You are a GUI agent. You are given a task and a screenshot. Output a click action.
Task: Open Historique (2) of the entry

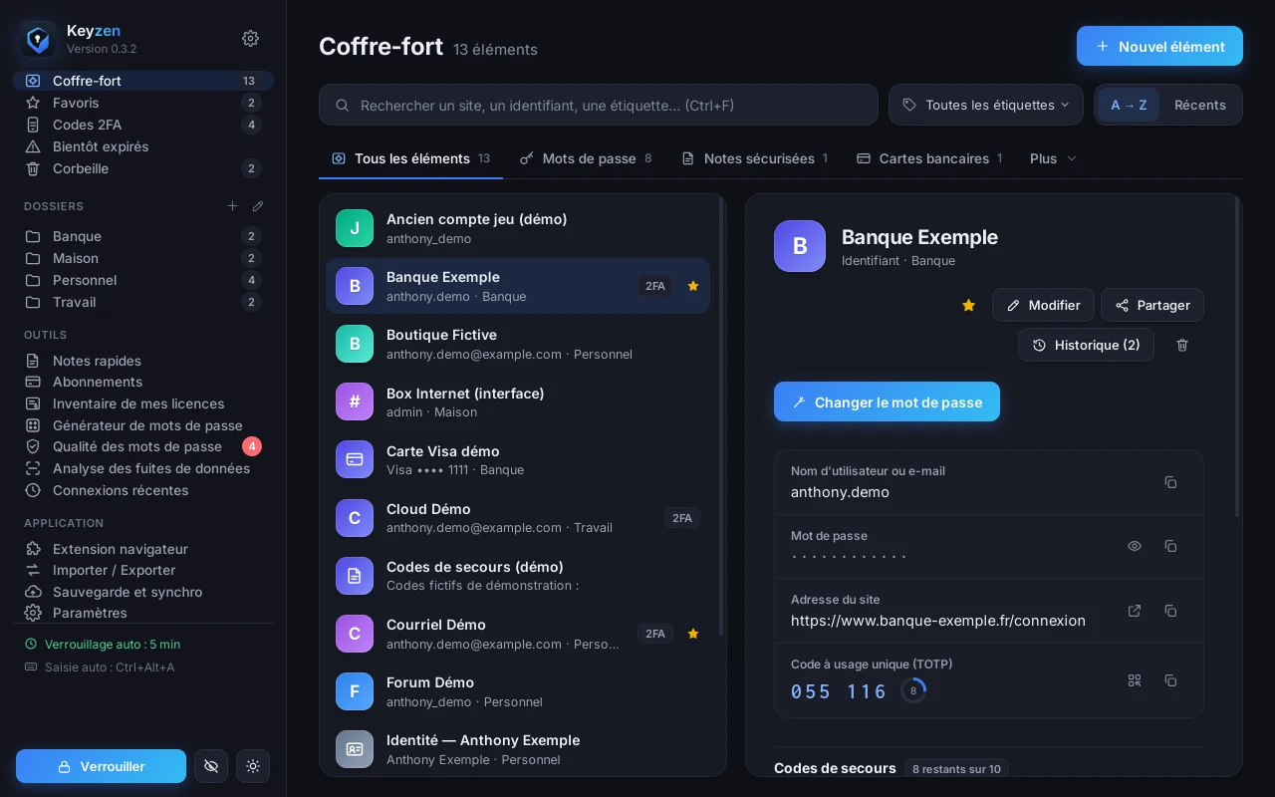[x=1086, y=345]
